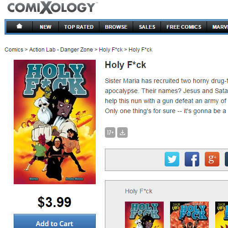
Task: Open second Holy F*ck issue thumbnail in series list
Action: 189,215
